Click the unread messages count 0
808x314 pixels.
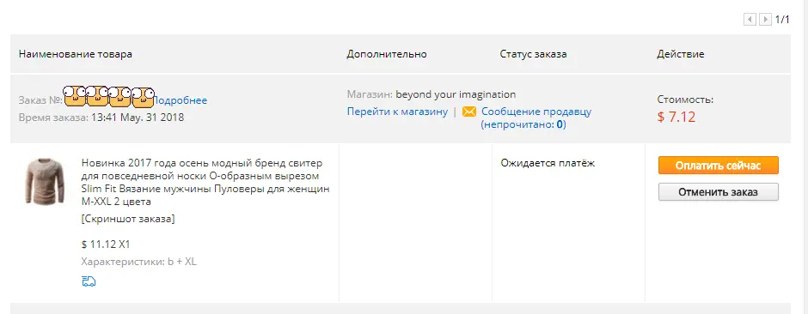point(560,124)
